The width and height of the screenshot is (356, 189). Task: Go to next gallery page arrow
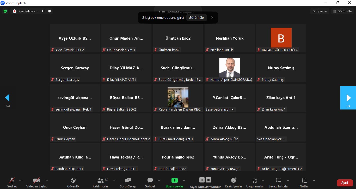(348, 98)
